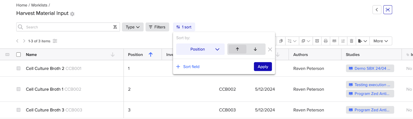Click into the Search input field
The image size is (413, 119).
[67, 27]
